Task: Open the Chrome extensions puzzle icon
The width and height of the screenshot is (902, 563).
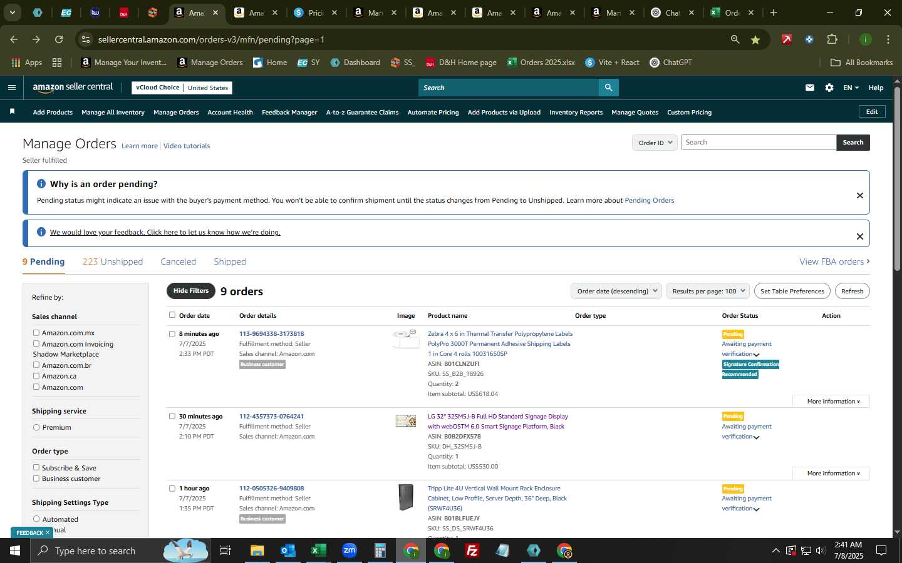Action: pos(832,39)
